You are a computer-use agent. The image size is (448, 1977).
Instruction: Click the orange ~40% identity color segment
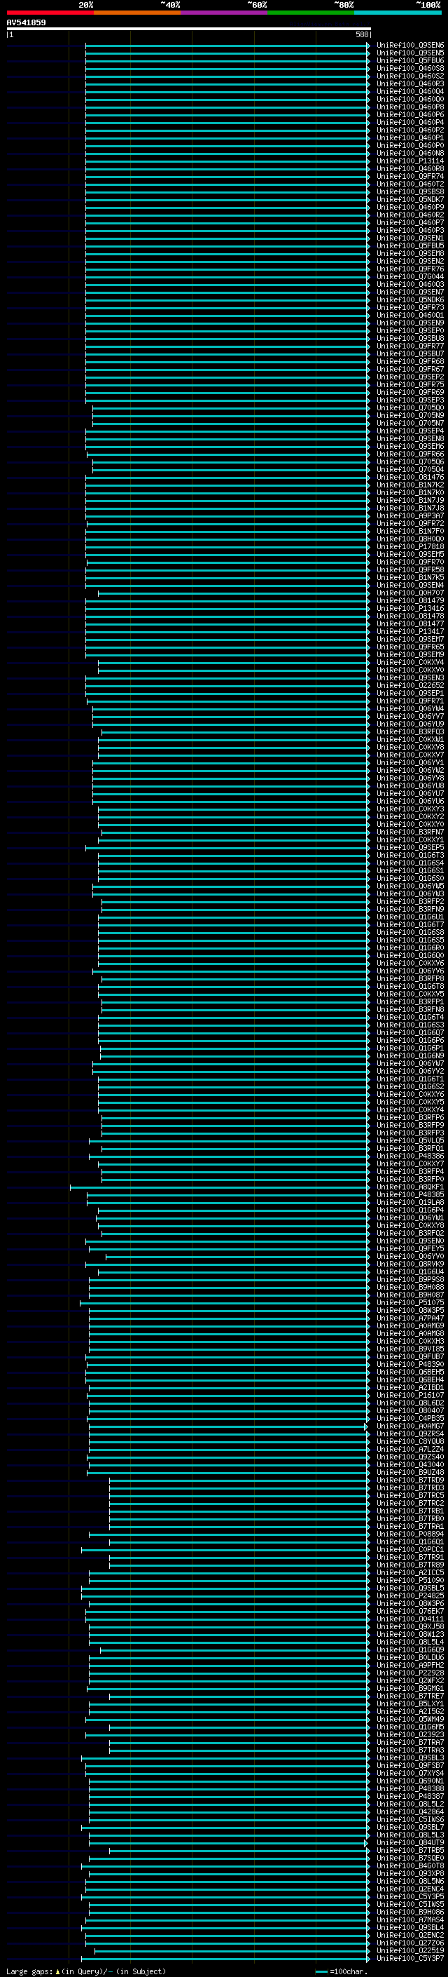click(x=137, y=13)
